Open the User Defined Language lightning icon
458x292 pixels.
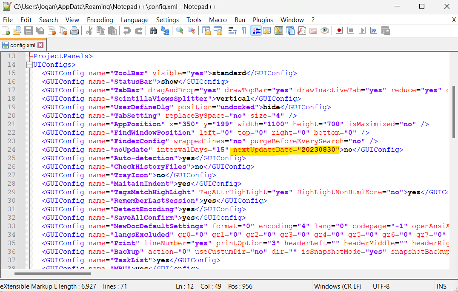[x=267, y=31]
